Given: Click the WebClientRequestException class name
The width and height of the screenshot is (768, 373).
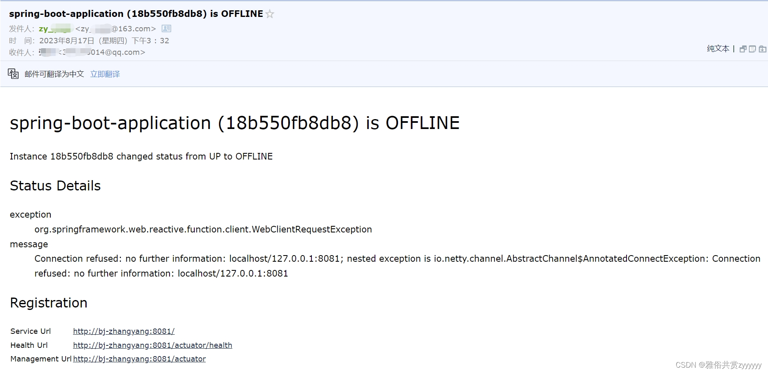Looking at the screenshot, I should (203, 230).
